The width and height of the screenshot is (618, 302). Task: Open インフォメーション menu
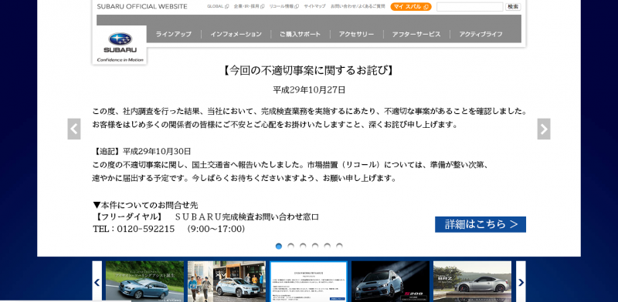[x=236, y=34]
